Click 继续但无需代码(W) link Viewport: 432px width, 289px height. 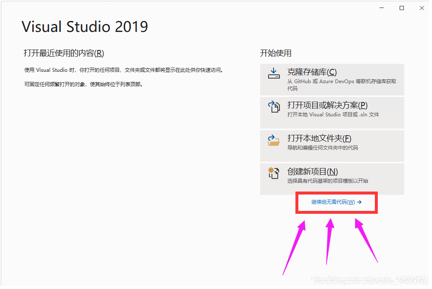coord(336,202)
